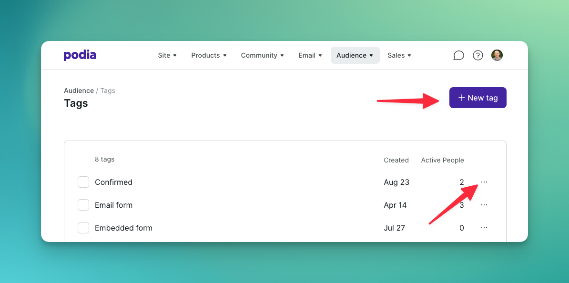Open more options for Confirmed tag
The image size is (569, 283).
484,182
